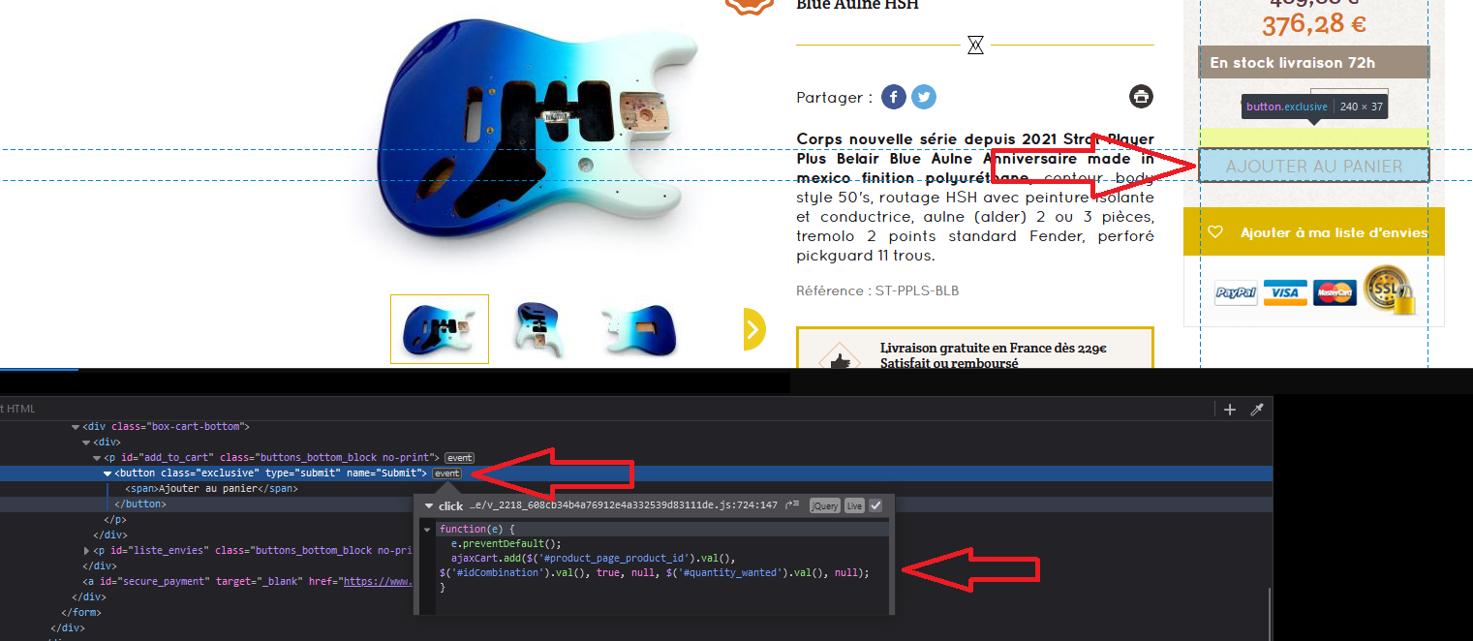Screen dimensions: 1473x641
Task: Click the eyedropper color picker icon in inspector
Action: tap(1257, 410)
